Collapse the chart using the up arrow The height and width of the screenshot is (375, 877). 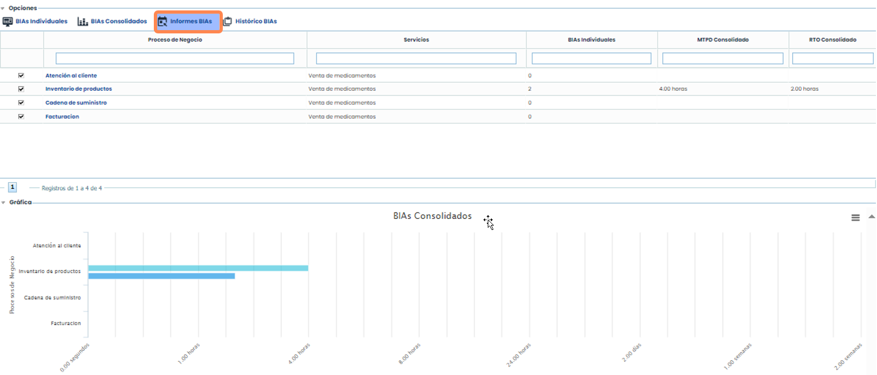pyautogui.click(x=872, y=217)
